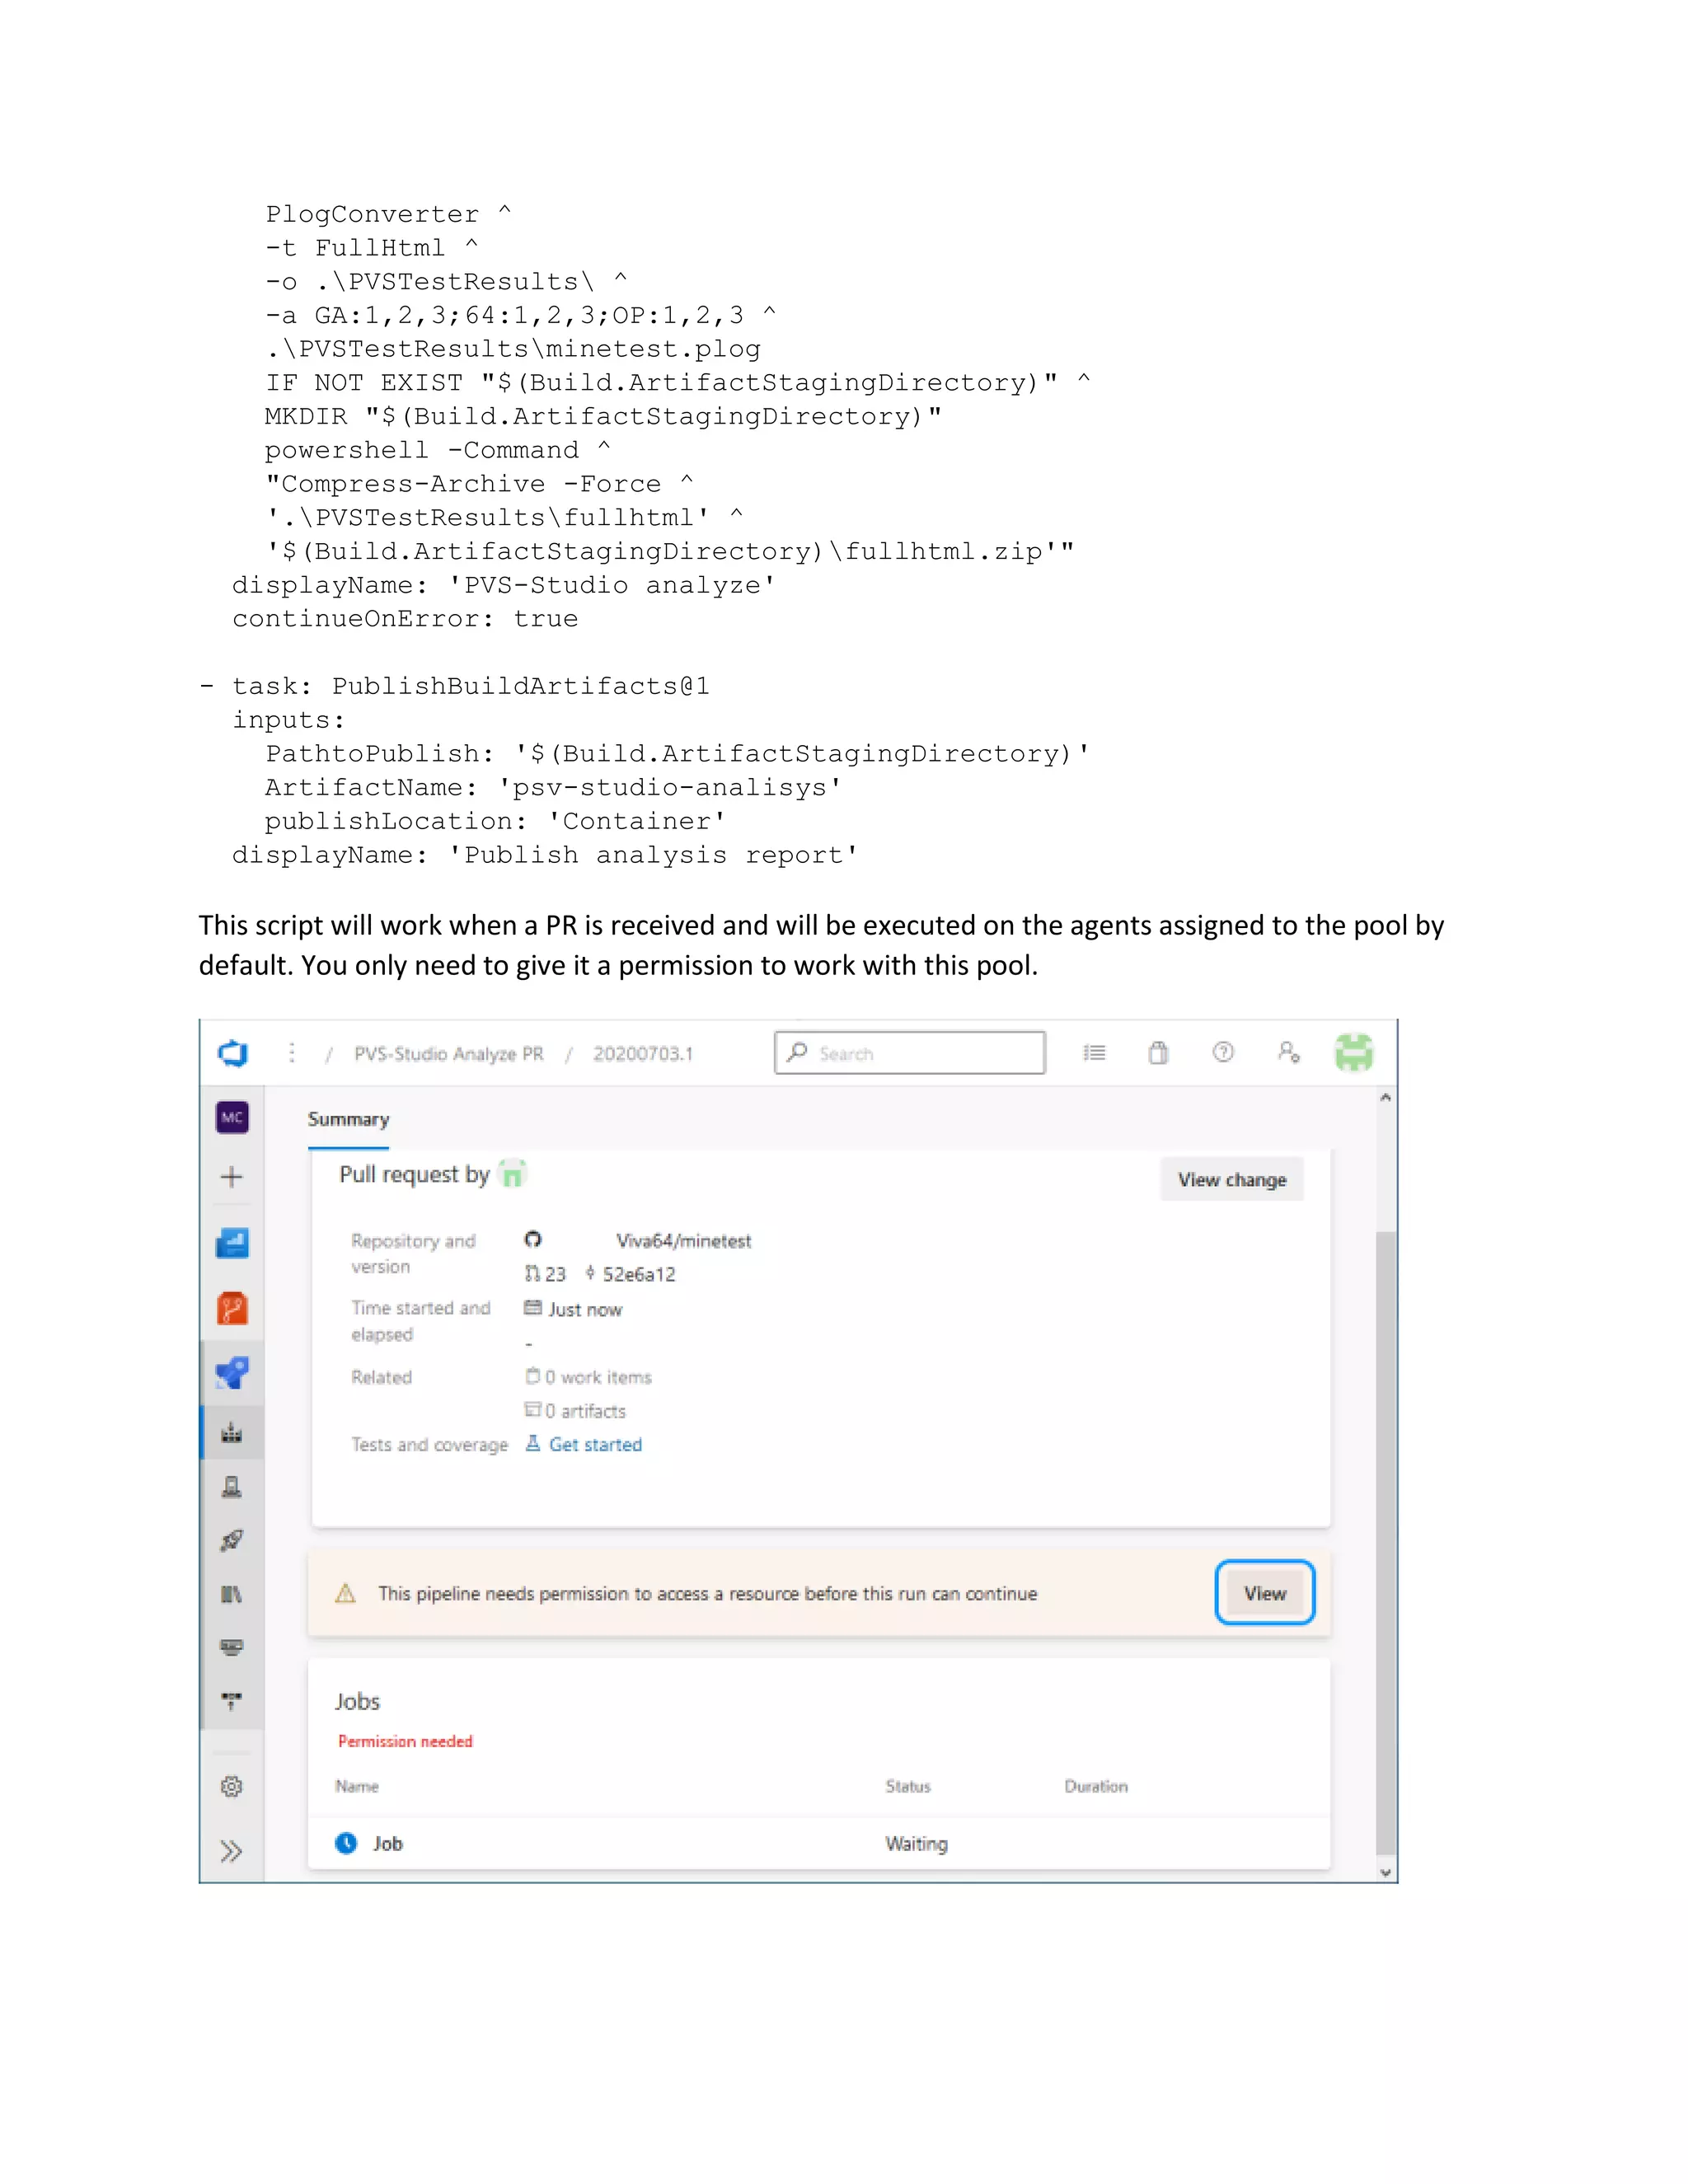Click the Name column header
1688x2184 pixels.
click(x=357, y=1786)
